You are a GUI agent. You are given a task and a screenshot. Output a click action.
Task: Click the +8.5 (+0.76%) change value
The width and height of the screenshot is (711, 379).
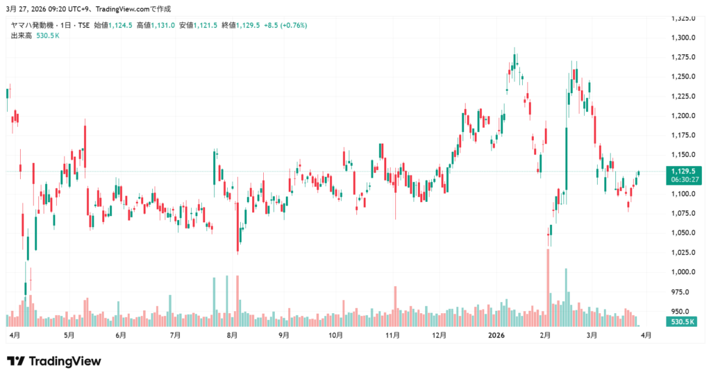287,25
